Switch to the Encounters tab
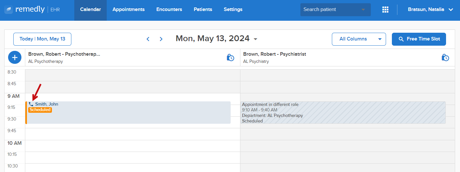This screenshot has height=172, width=460. point(169,10)
